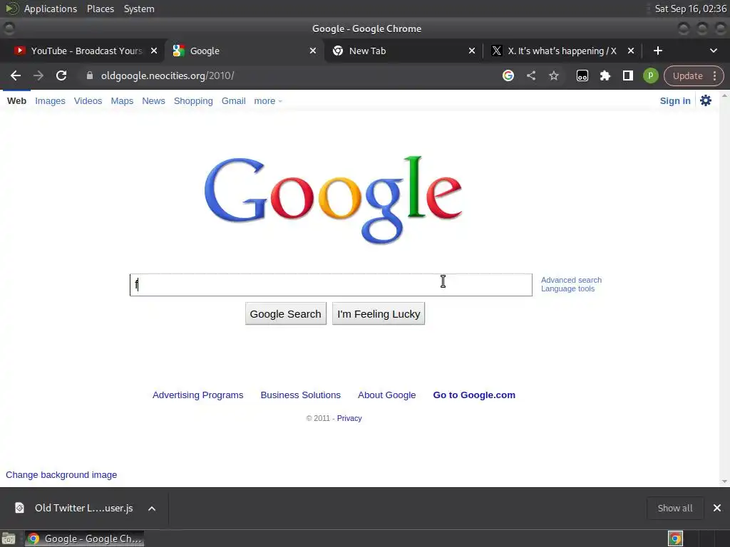This screenshot has height=547, width=730.
Task: Close the X tab
Action: pyautogui.click(x=631, y=51)
